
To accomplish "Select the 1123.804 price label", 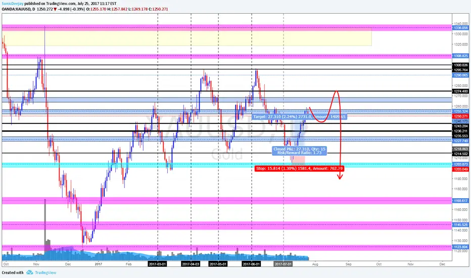I will click(x=460, y=247).
